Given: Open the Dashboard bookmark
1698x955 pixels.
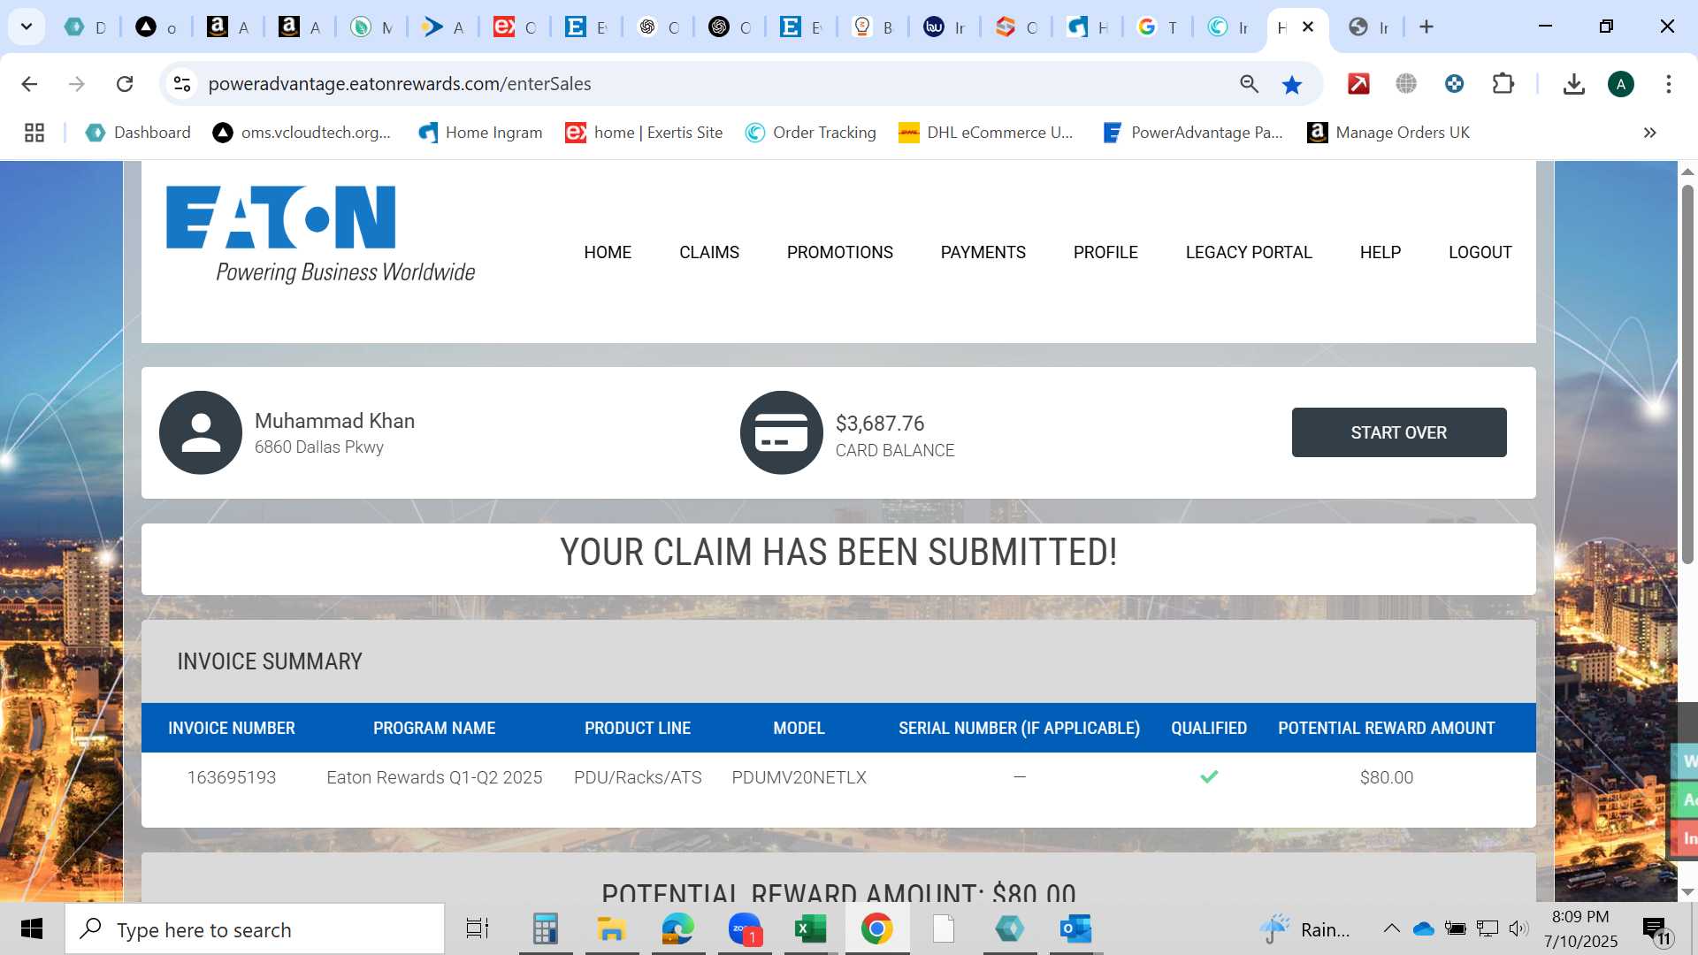Looking at the screenshot, I should click(x=138, y=133).
